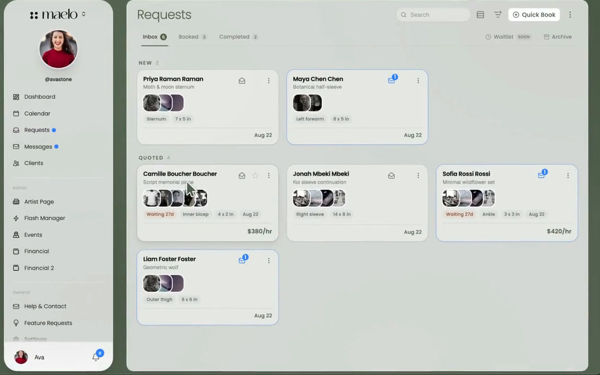The image size is (600, 375).
Task: Click the Help & Contact envelope icon
Action: click(16, 306)
